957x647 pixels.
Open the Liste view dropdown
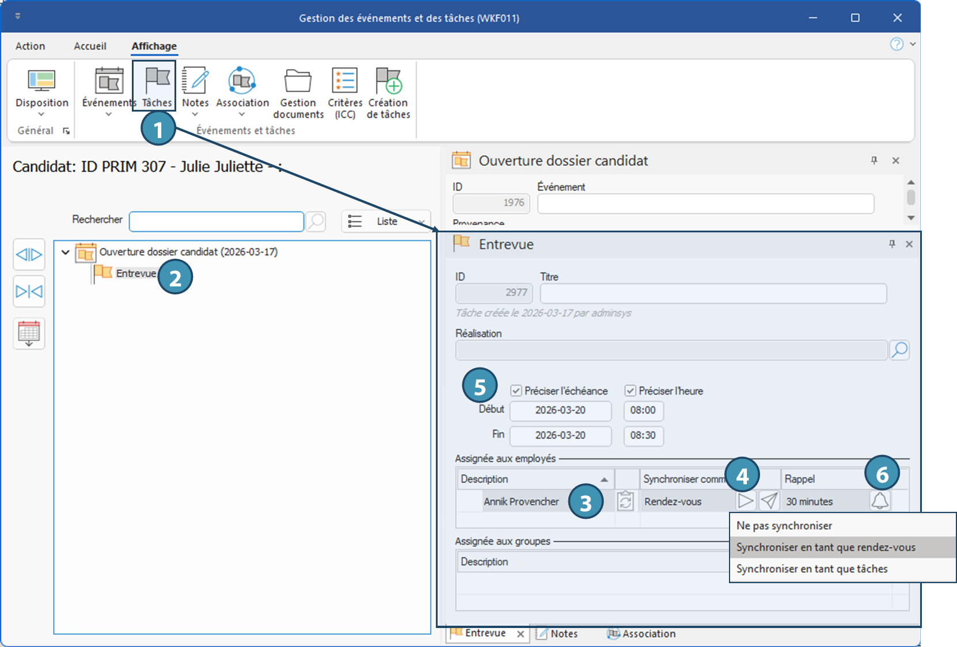(x=386, y=221)
